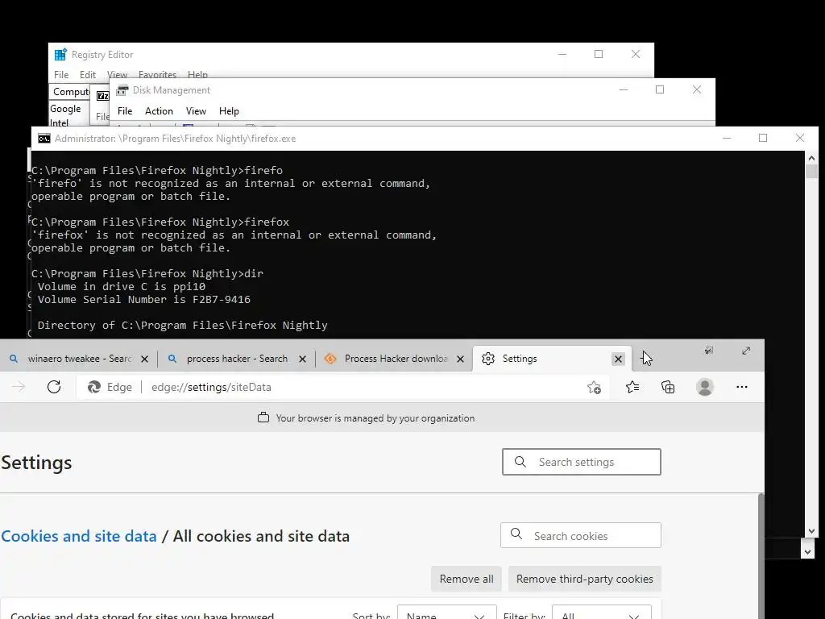Click the profile avatar icon
Viewport: 825px width, 619px height.
point(704,387)
